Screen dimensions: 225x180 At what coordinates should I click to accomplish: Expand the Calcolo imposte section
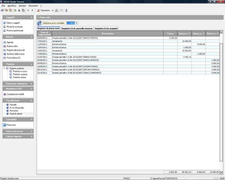(31, 136)
